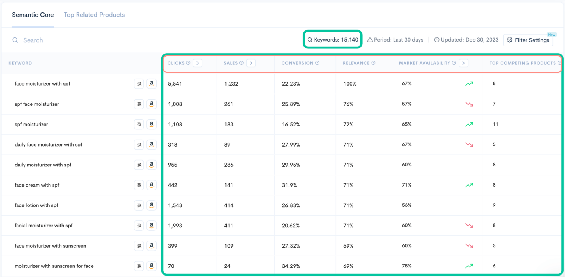This screenshot has width=565, height=277.
Task: Click the help icon next to Sales
Action: coord(242,63)
